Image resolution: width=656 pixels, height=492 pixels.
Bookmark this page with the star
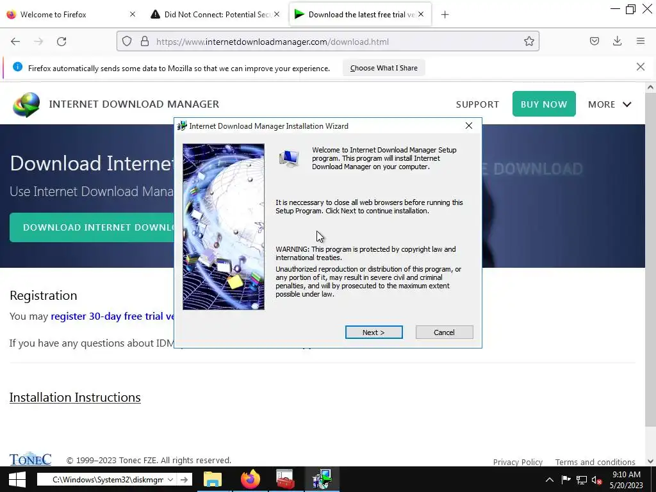529,42
